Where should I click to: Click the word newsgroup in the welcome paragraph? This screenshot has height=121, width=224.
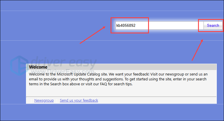point(176,74)
